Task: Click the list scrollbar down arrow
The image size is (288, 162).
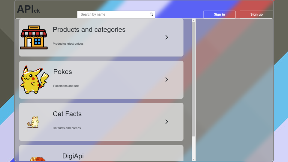Action: (193, 159)
